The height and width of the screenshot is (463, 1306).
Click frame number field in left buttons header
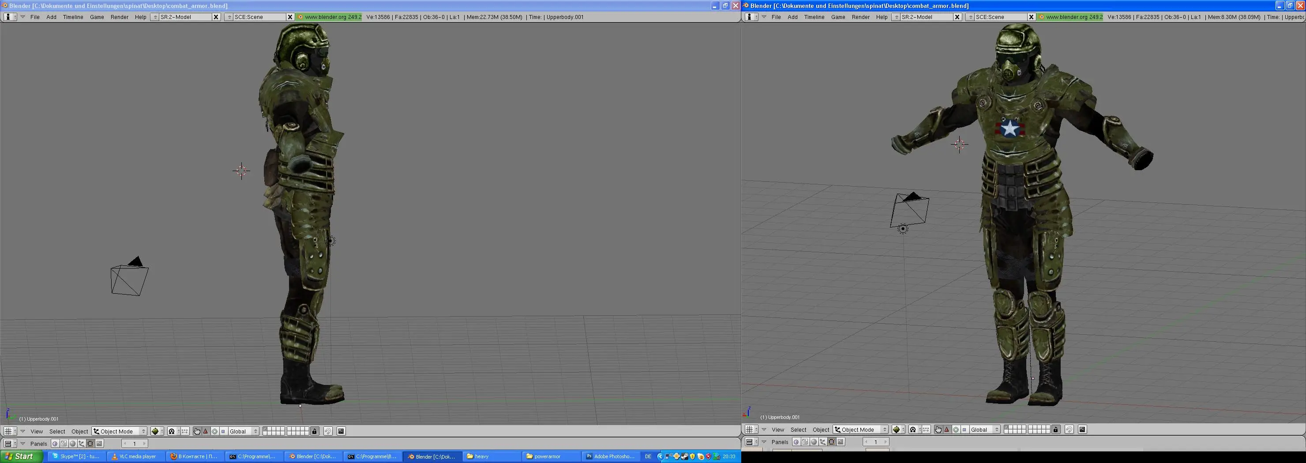135,444
